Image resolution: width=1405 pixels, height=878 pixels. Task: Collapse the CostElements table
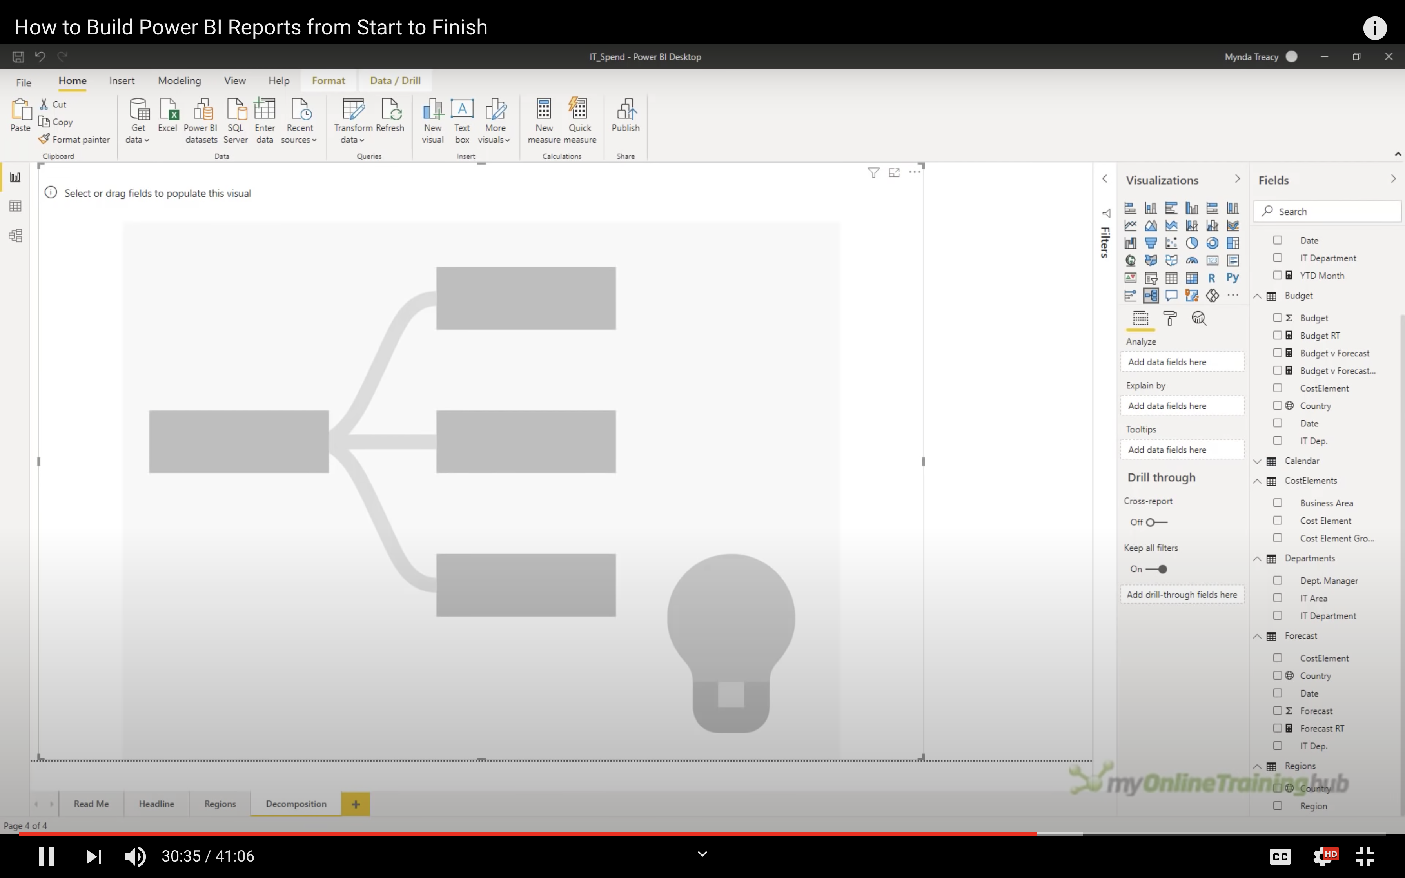click(1258, 481)
